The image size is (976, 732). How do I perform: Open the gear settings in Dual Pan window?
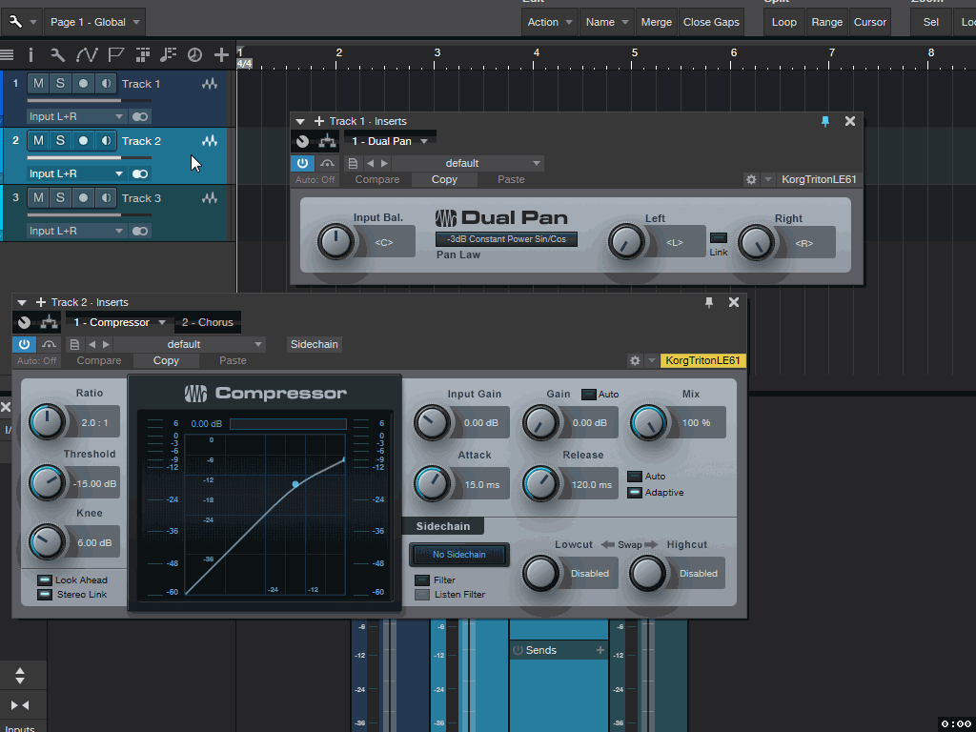coord(751,179)
